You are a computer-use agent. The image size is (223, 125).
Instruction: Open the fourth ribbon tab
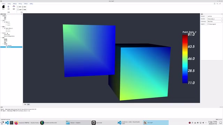pyautogui.click(x=20, y=4)
